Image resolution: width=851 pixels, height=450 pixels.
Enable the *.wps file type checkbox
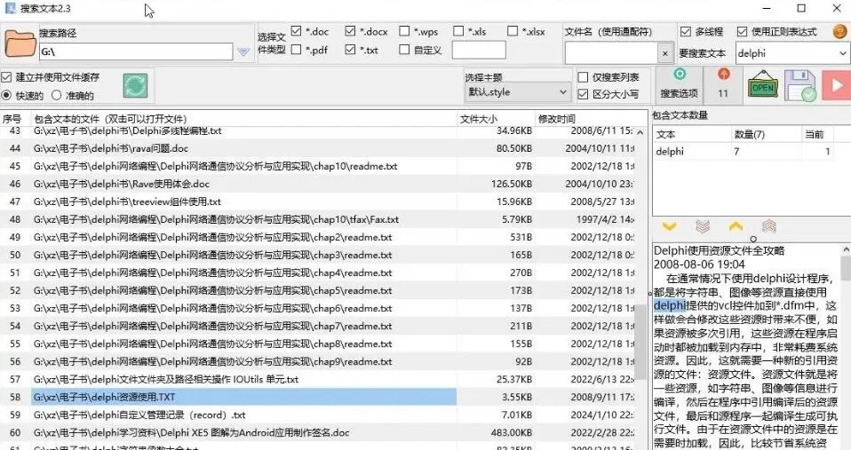pyautogui.click(x=404, y=31)
